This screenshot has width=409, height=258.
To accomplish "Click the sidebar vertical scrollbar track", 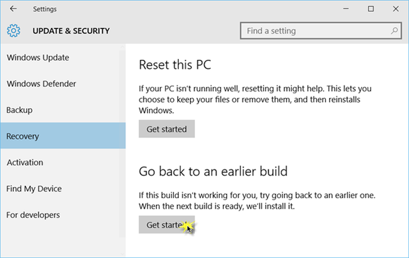I will point(122,144).
